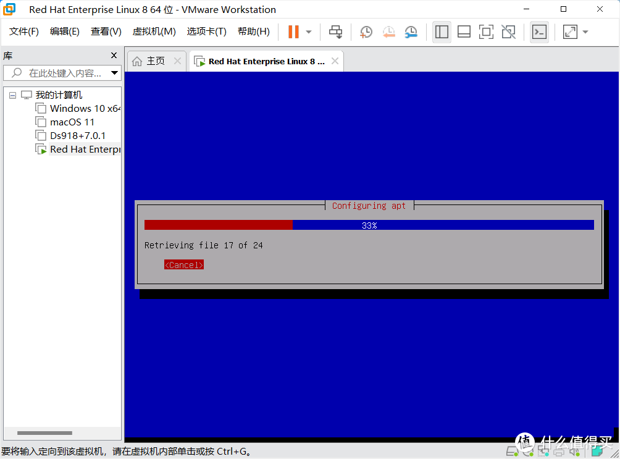Open the power options dropdown arrow
This screenshot has height=459, width=620.
point(309,32)
